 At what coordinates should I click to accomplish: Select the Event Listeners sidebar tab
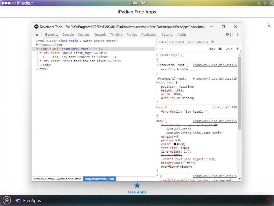[x=197, y=42]
